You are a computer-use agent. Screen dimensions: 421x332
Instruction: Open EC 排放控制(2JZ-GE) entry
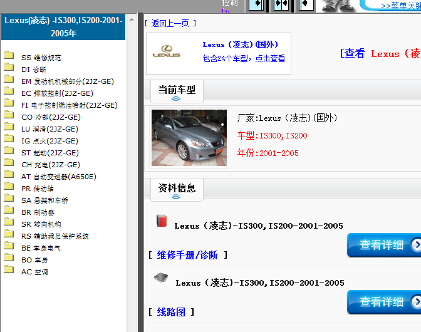click(x=57, y=93)
